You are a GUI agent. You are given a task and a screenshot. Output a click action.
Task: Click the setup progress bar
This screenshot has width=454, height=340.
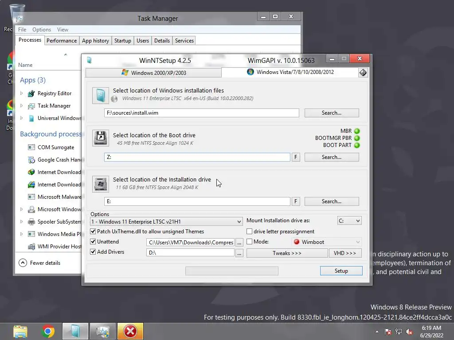point(231,271)
